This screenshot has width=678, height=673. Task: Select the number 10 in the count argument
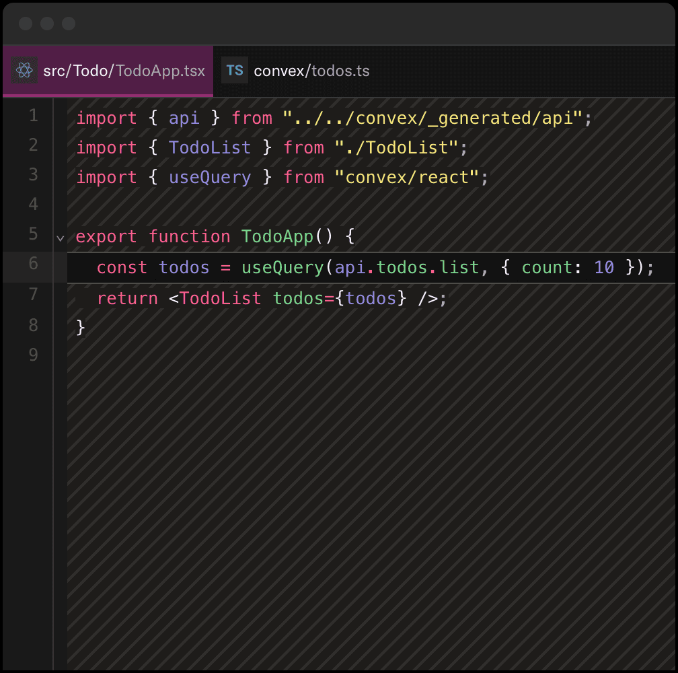[603, 267]
